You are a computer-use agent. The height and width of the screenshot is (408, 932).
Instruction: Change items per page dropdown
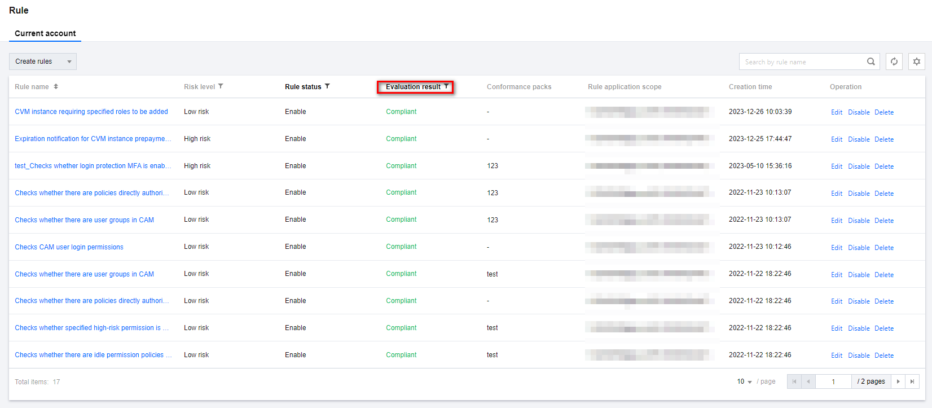point(744,381)
